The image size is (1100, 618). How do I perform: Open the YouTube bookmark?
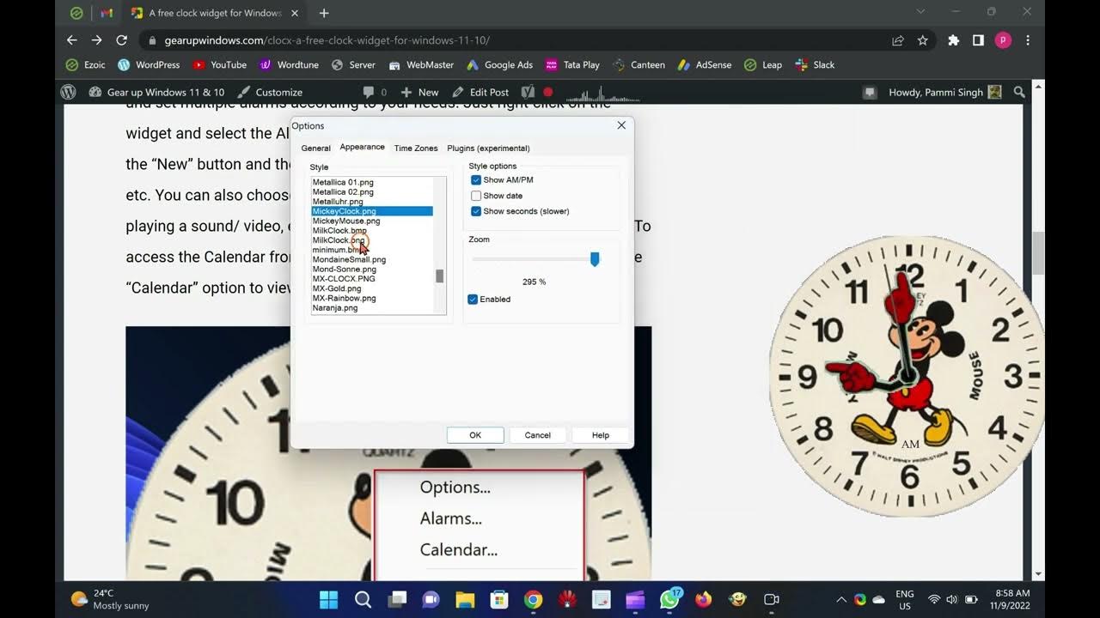coord(220,64)
